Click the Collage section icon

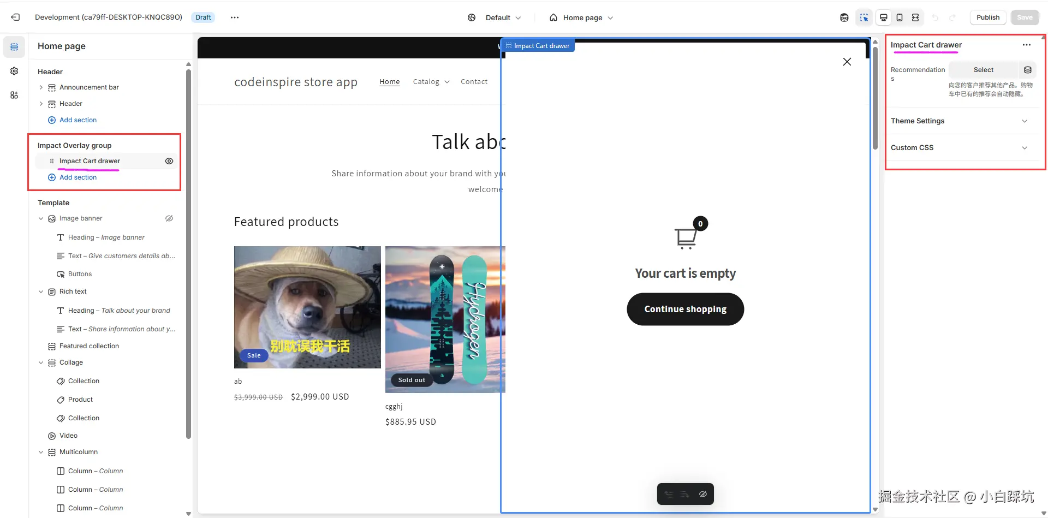click(x=52, y=362)
